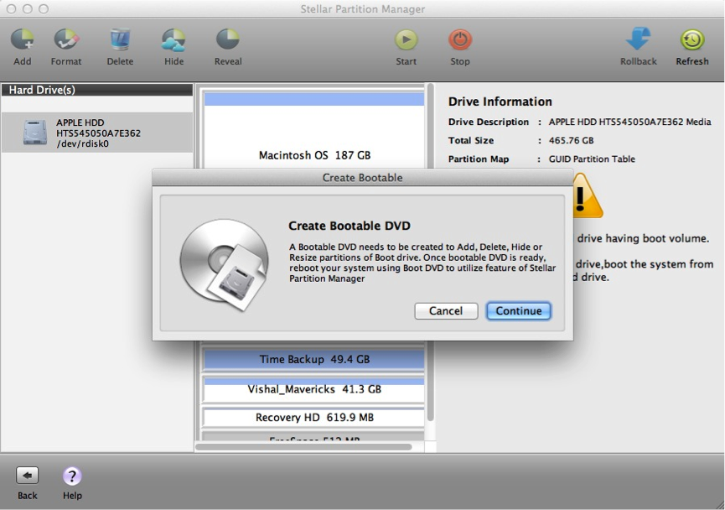
Task: Click the GUID Partition Table value
Action: pyautogui.click(x=592, y=159)
